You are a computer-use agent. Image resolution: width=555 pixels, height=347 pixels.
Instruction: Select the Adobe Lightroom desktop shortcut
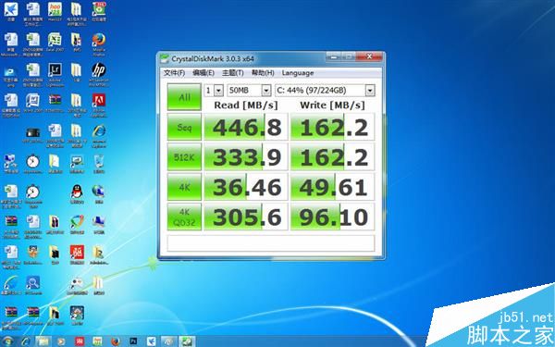coord(55,74)
